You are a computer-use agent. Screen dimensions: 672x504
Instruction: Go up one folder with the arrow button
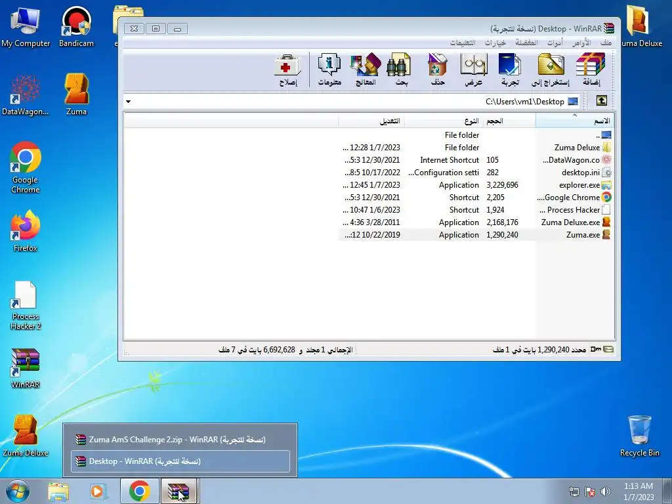[x=601, y=101]
